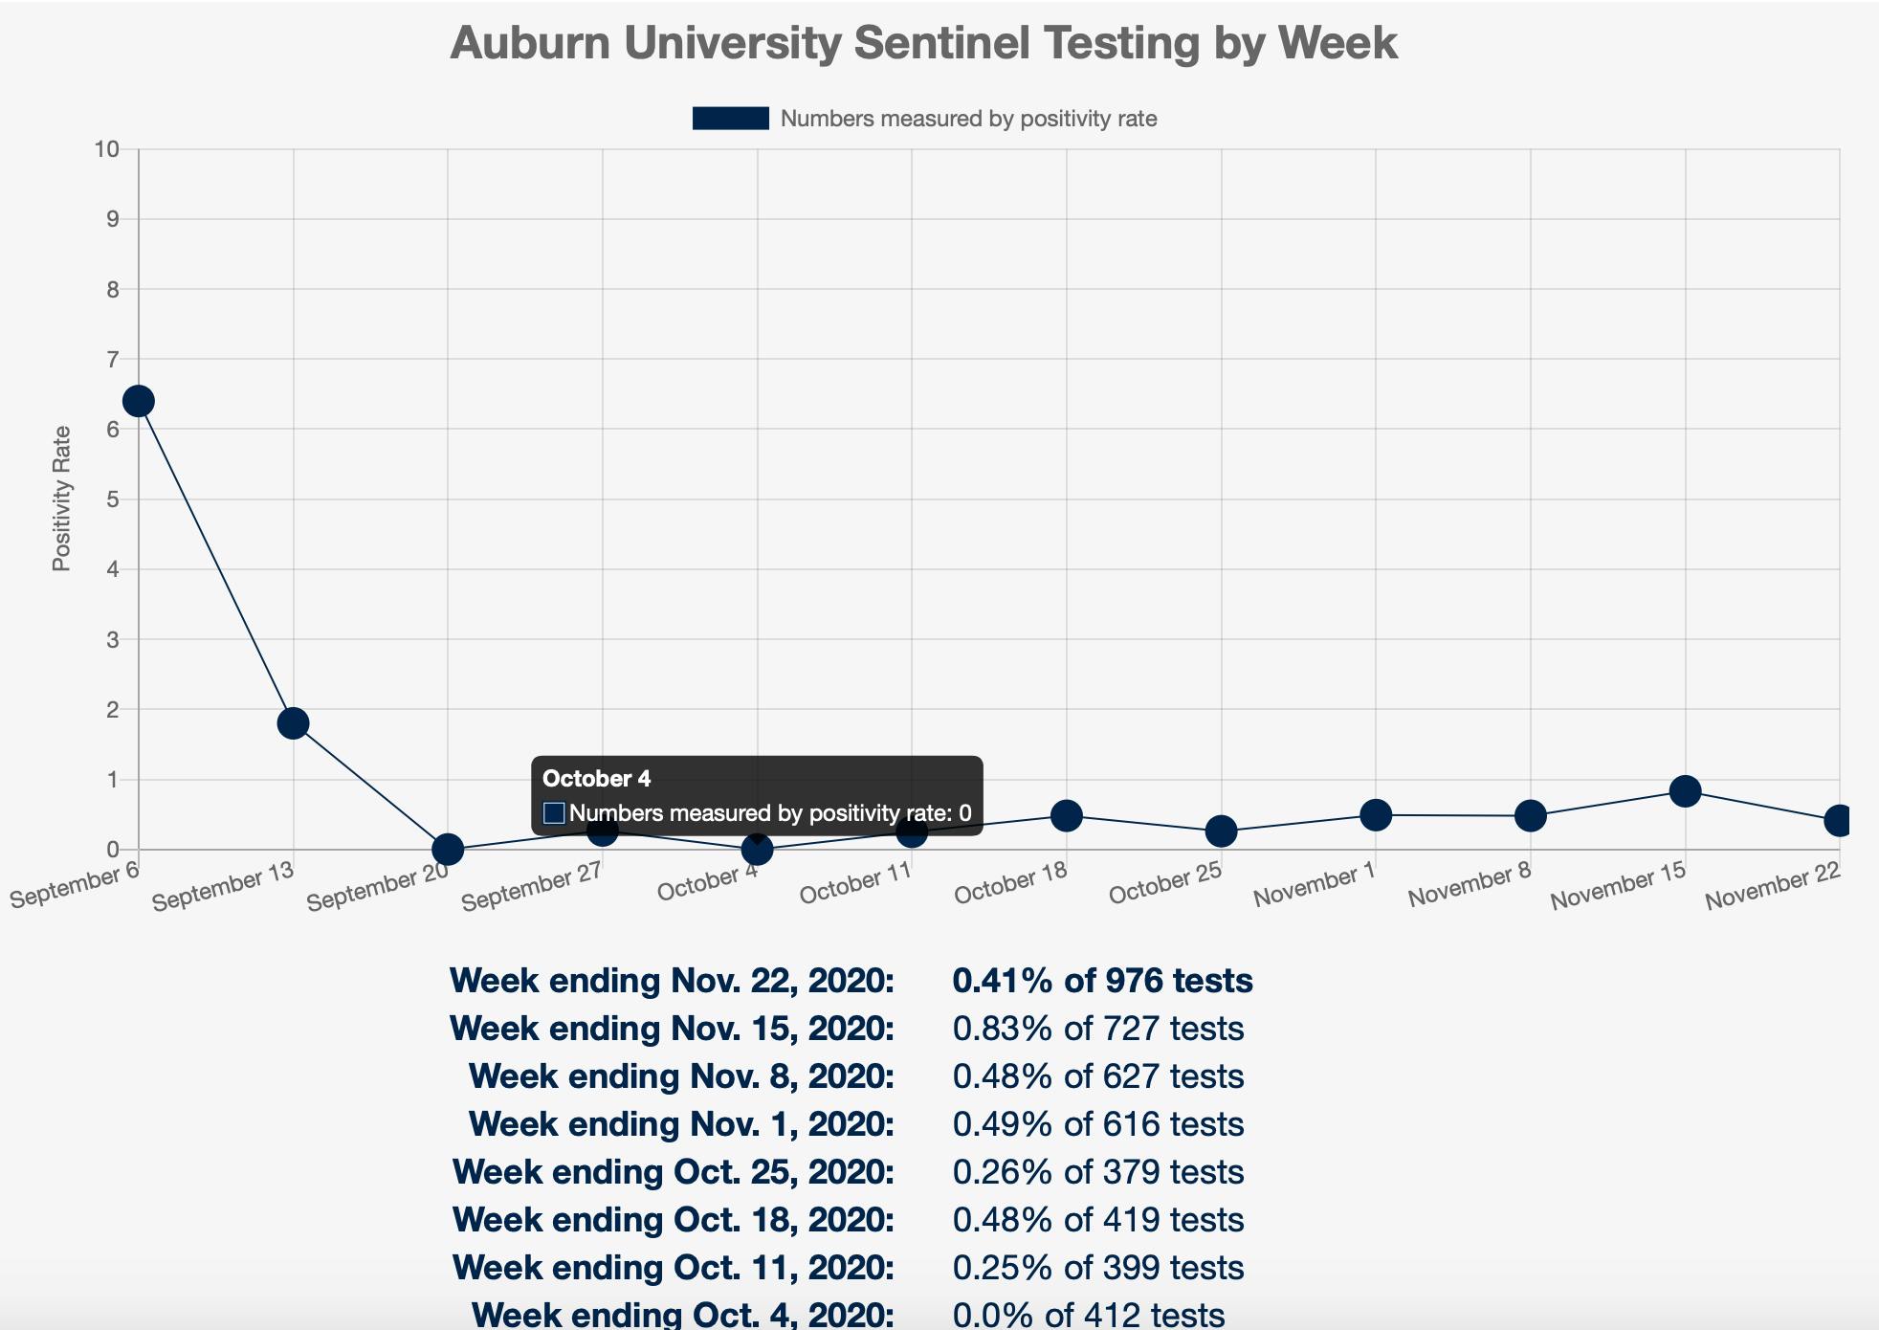
Task: Click the 'Positivity Rate' y-axis label
Action: (62, 499)
